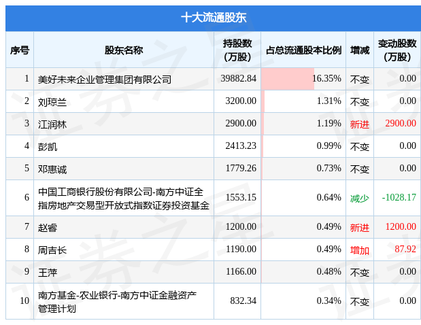Click the red 增加 label for 周吉长
This screenshot has height=325, width=421.
[x=359, y=250]
